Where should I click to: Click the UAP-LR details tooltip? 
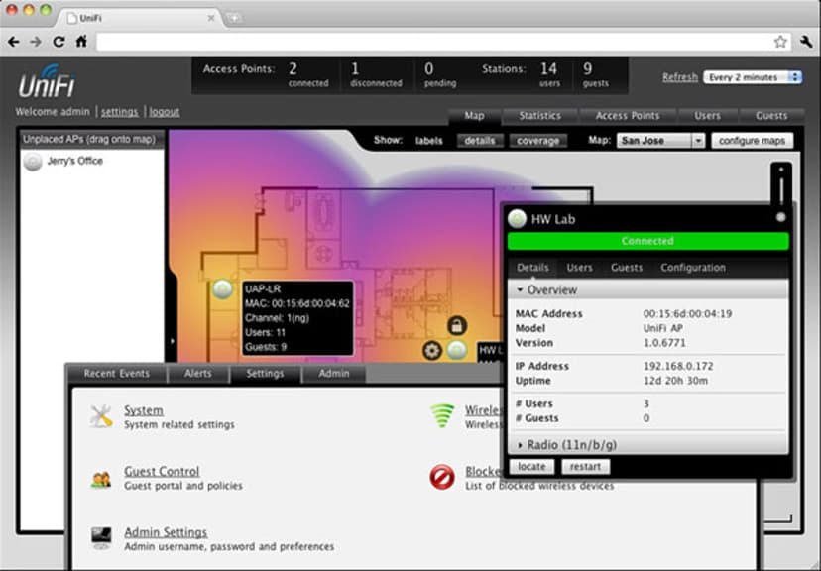click(x=297, y=317)
